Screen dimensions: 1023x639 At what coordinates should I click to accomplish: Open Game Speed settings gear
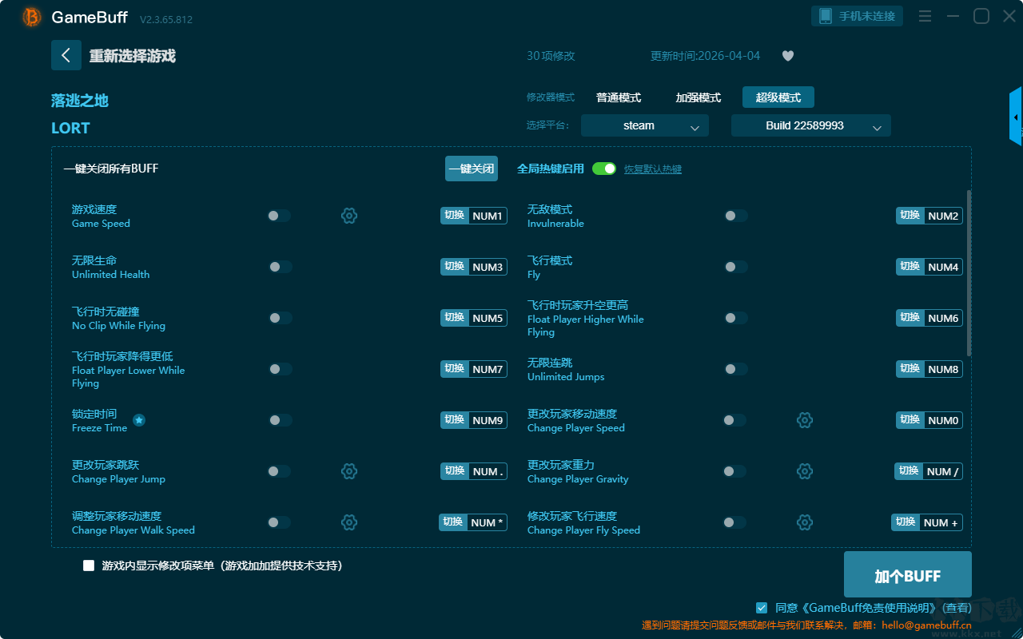click(349, 216)
